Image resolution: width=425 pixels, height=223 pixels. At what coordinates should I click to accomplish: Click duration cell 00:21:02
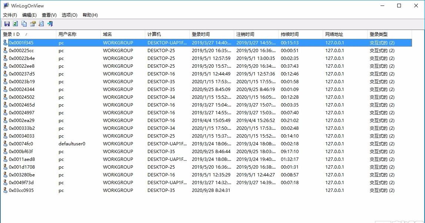(x=290, y=121)
